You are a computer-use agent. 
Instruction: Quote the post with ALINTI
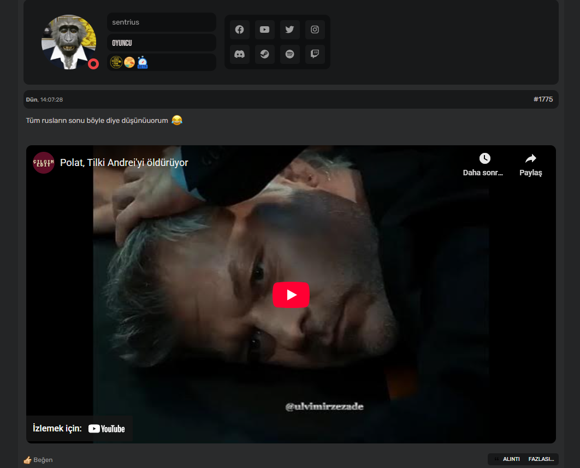(x=507, y=459)
